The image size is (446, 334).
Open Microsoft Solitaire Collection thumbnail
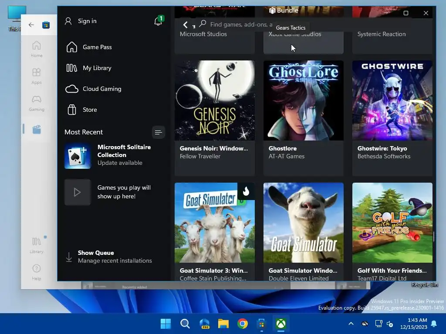(78, 156)
